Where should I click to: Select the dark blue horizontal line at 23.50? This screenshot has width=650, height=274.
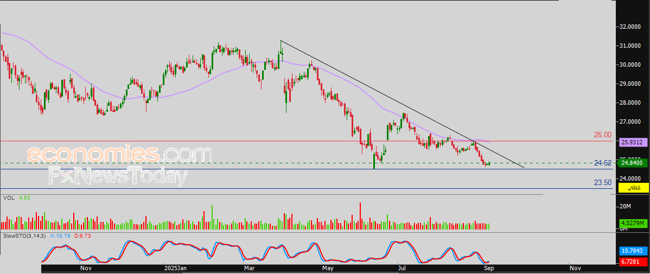click(x=307, y=189)
